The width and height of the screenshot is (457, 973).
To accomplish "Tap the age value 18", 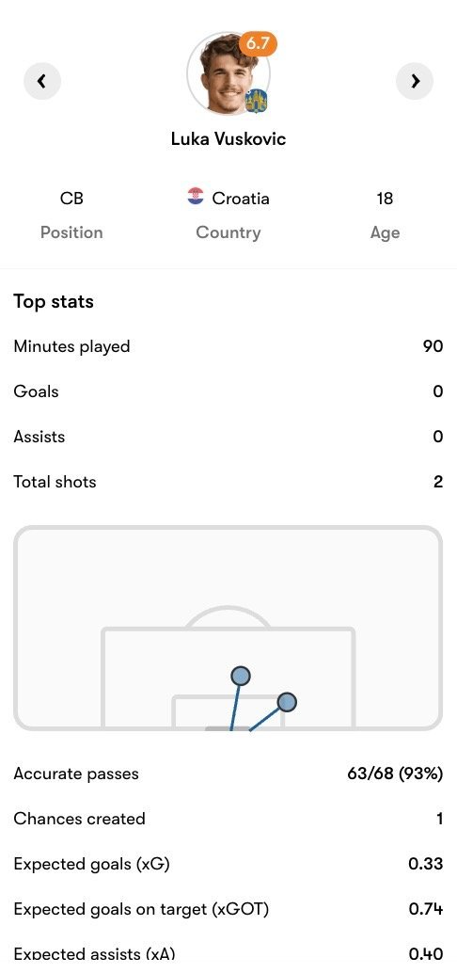I will (x=385, y=199).
